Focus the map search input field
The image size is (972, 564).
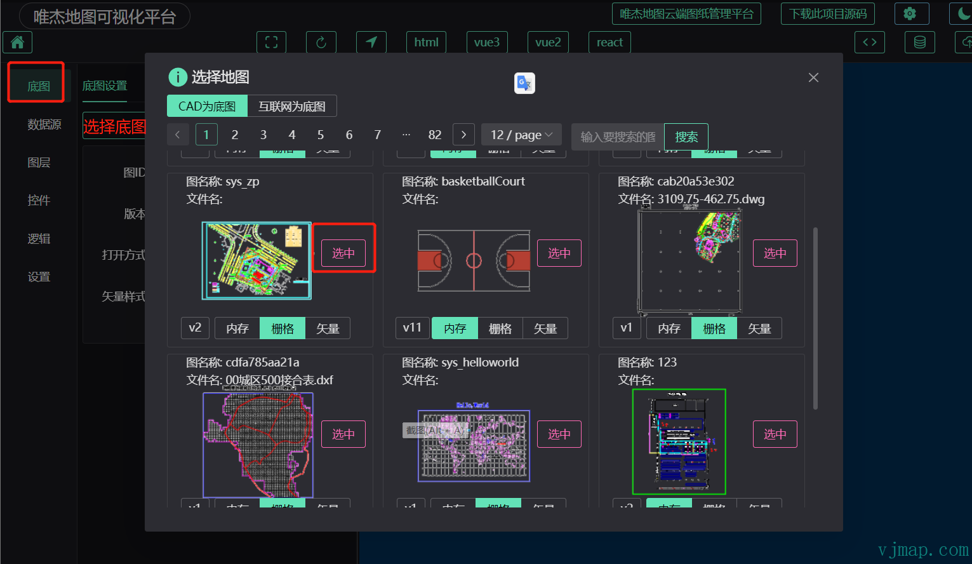[618, 137]
